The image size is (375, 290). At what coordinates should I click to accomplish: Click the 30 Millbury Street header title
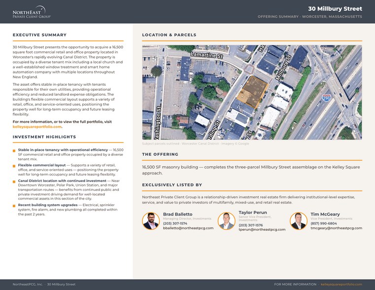tap(335, 8)
